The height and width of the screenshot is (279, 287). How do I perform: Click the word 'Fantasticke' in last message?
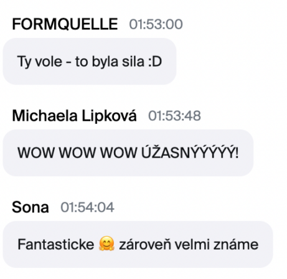pos(56,244)
